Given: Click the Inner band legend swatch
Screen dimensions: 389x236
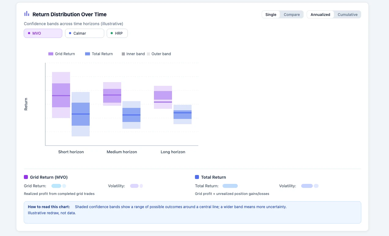Looking at the screenshot, I should point(123,54).
